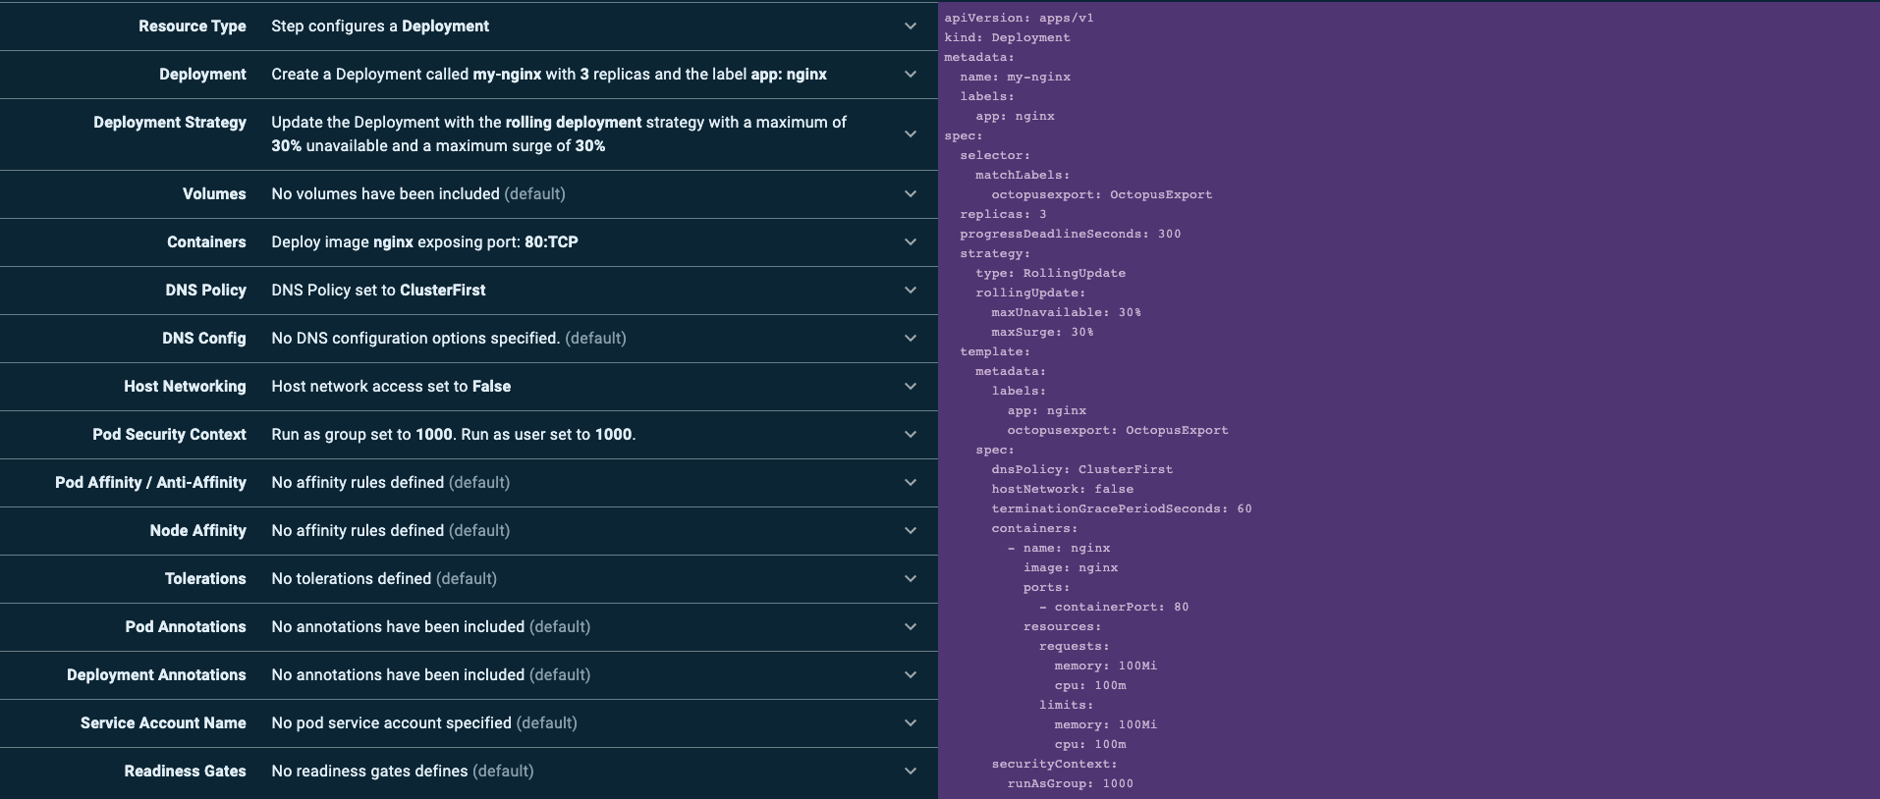The height and width of the screenshot is (799, 1880).
Task: Click 'name: my-nginx' YAML line
Action: click(1015, 77)
